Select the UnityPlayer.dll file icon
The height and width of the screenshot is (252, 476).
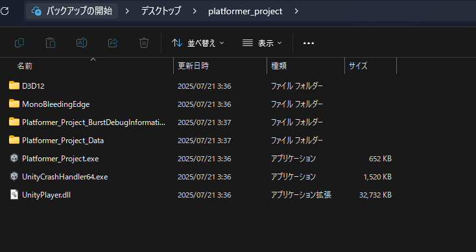14,195
